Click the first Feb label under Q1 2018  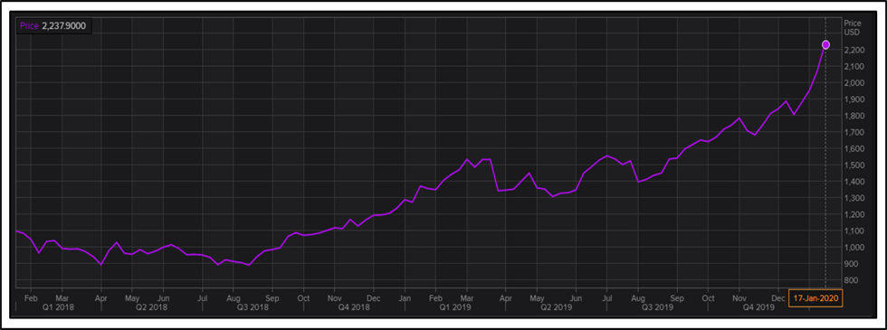[x=32, y=297]
